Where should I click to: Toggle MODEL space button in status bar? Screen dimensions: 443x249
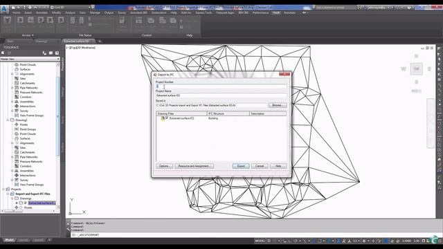[260, 241]
